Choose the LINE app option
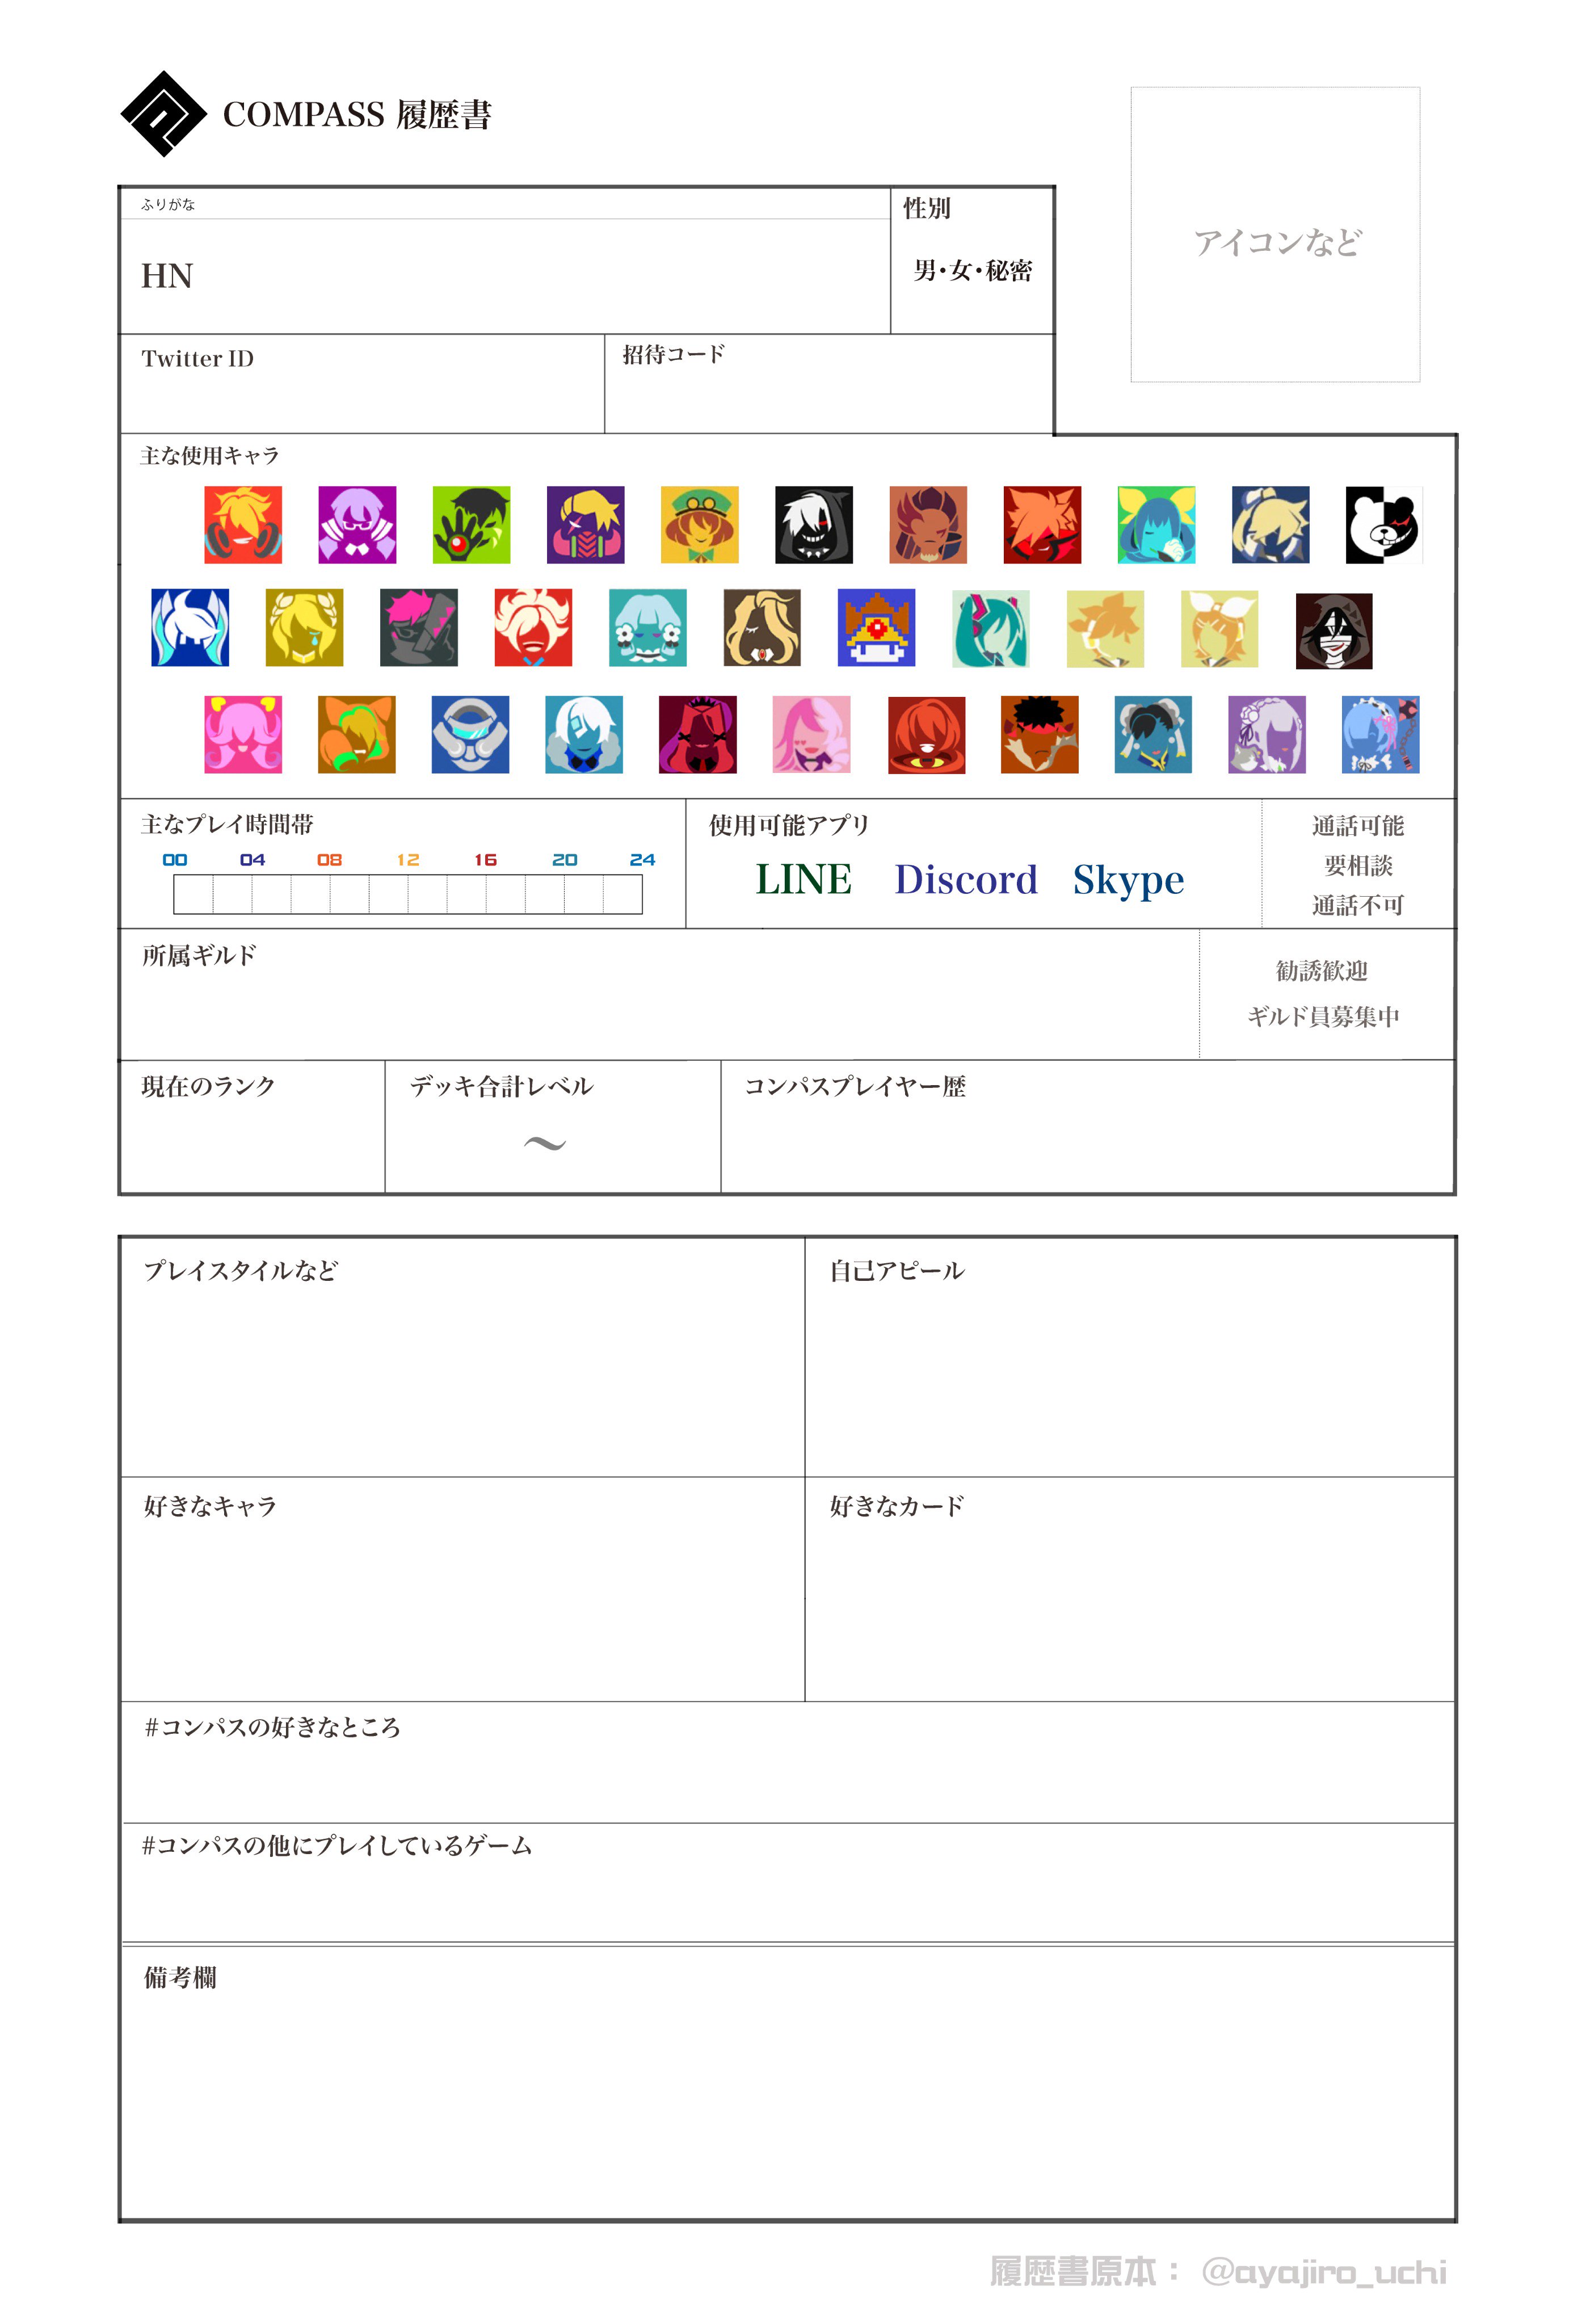1586x2324 pixels. pos(803,880)
